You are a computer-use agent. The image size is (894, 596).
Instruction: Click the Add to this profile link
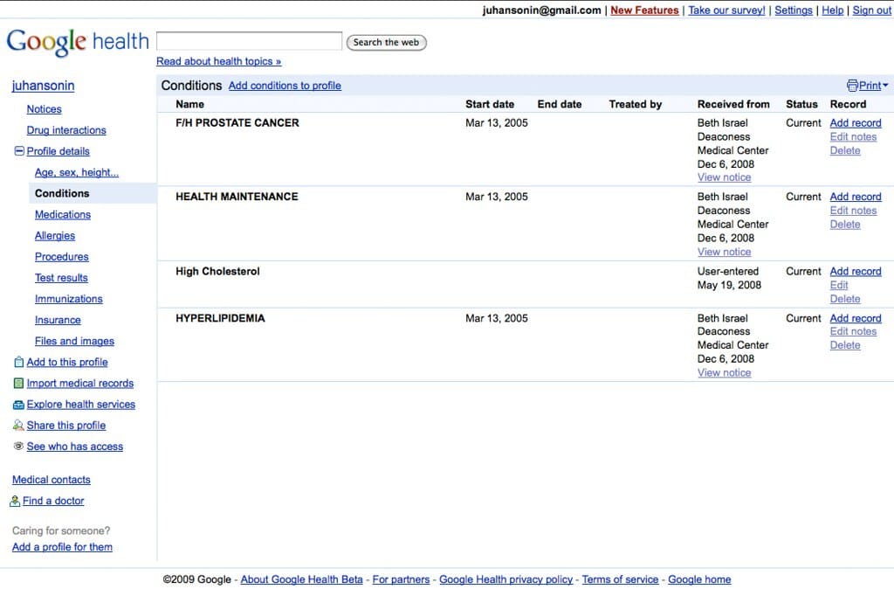[x=67, y=362]
